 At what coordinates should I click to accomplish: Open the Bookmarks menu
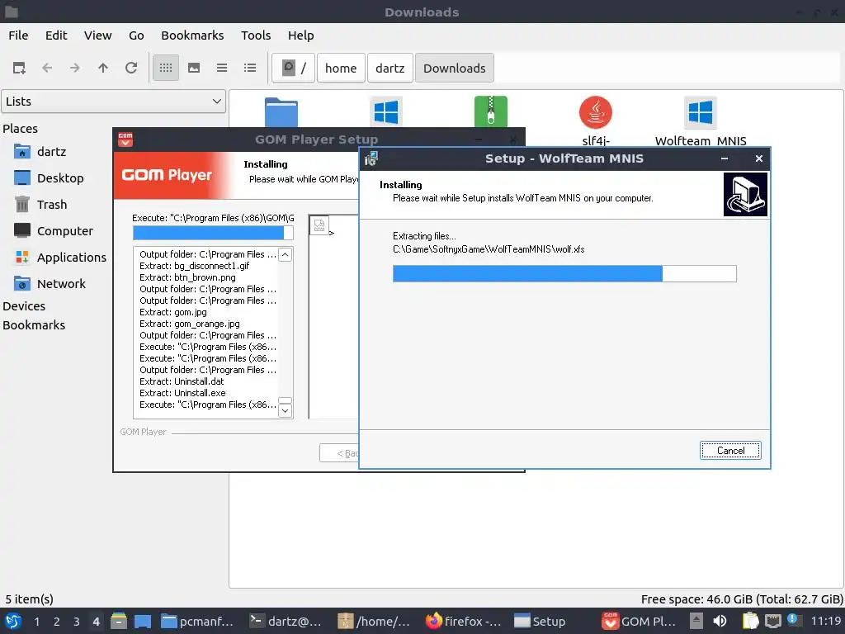click(x=192, y=35)
